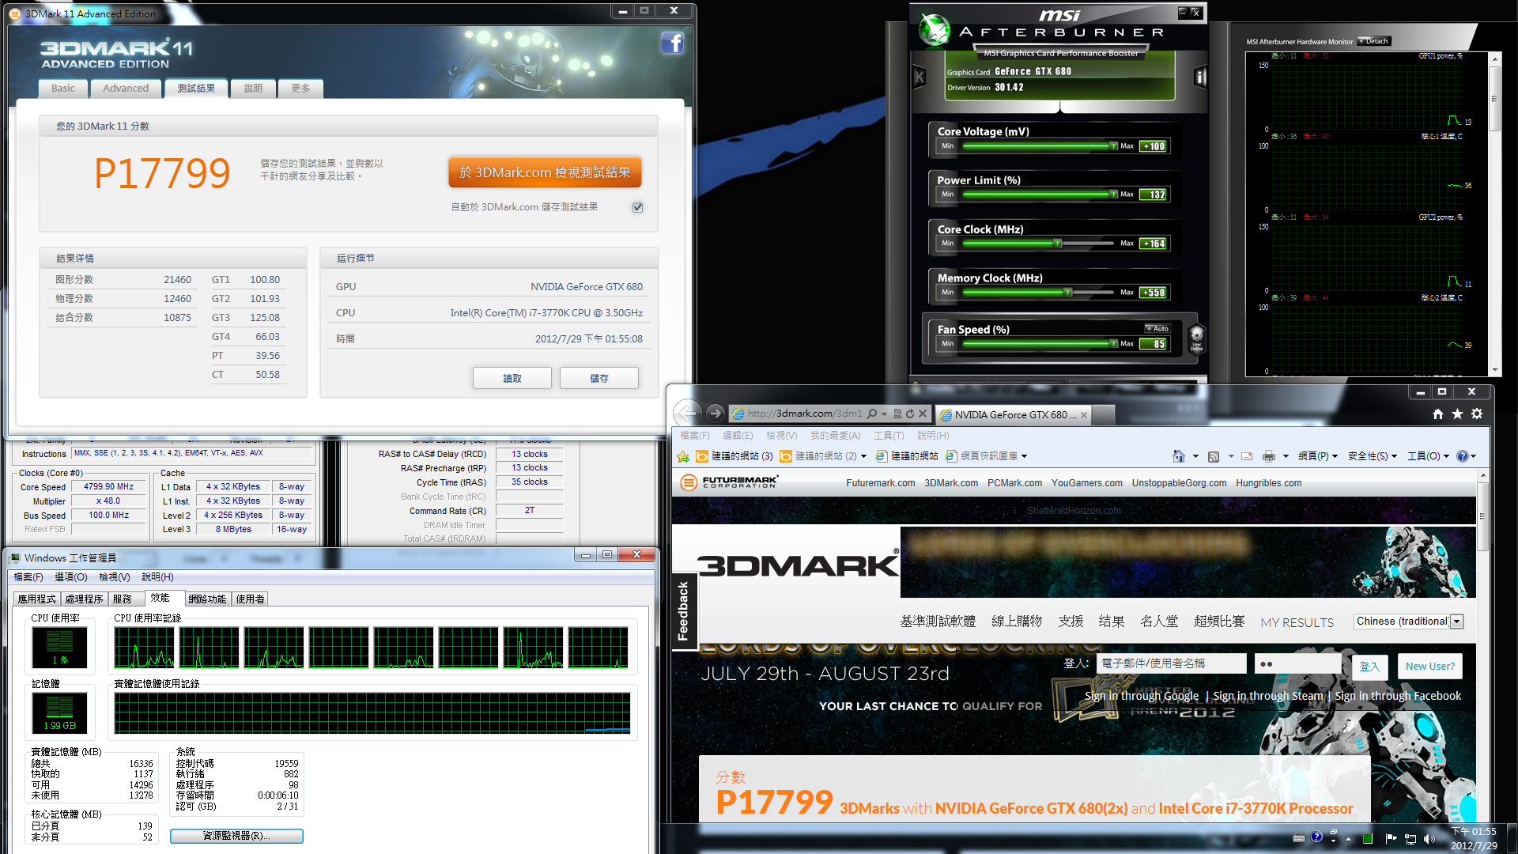Open browser Favorites star icon at top right

(1457, 414)
